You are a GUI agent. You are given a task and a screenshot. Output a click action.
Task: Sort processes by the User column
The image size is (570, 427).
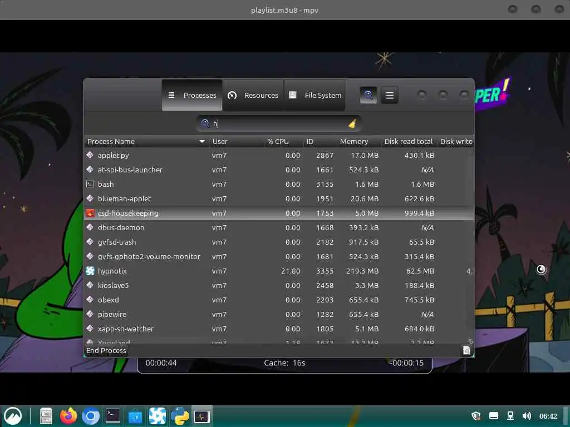coord(236,142)
